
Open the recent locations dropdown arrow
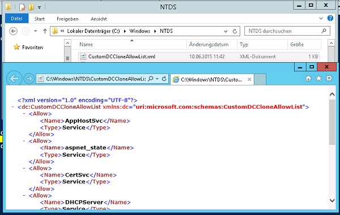coord(35,31)
